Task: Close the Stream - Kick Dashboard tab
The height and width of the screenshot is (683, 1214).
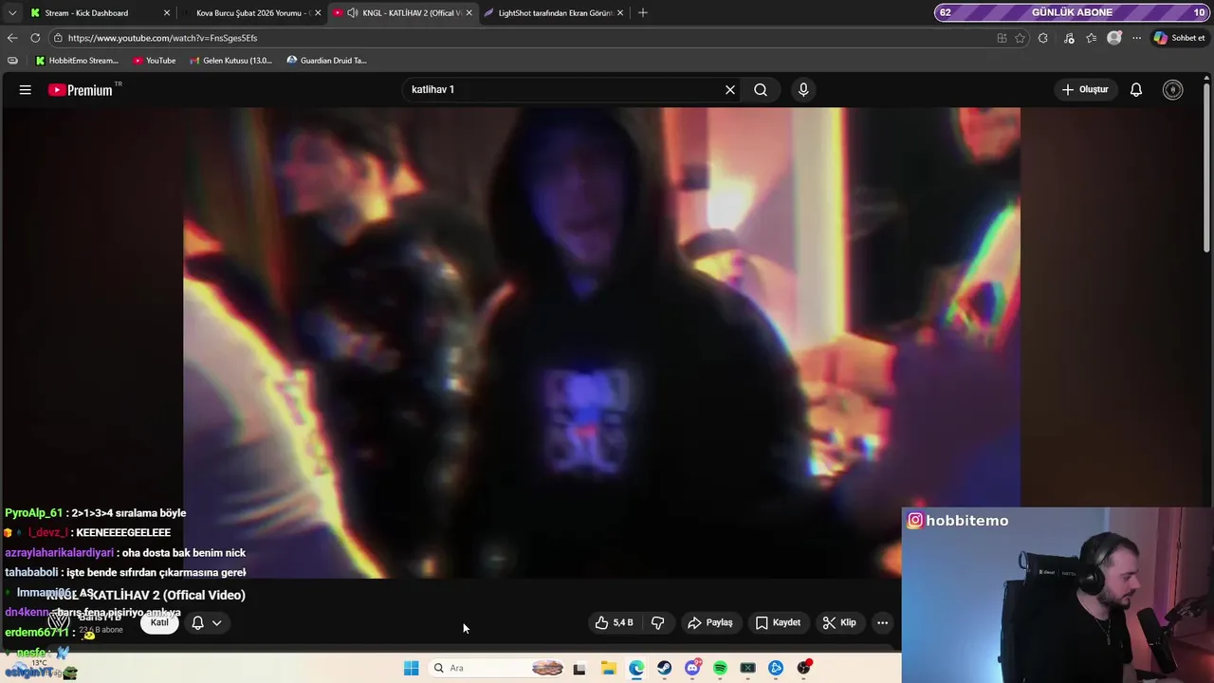Action: (167, 13)
